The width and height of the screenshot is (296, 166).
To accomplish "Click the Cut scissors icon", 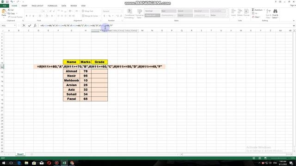I will [9, 10].
